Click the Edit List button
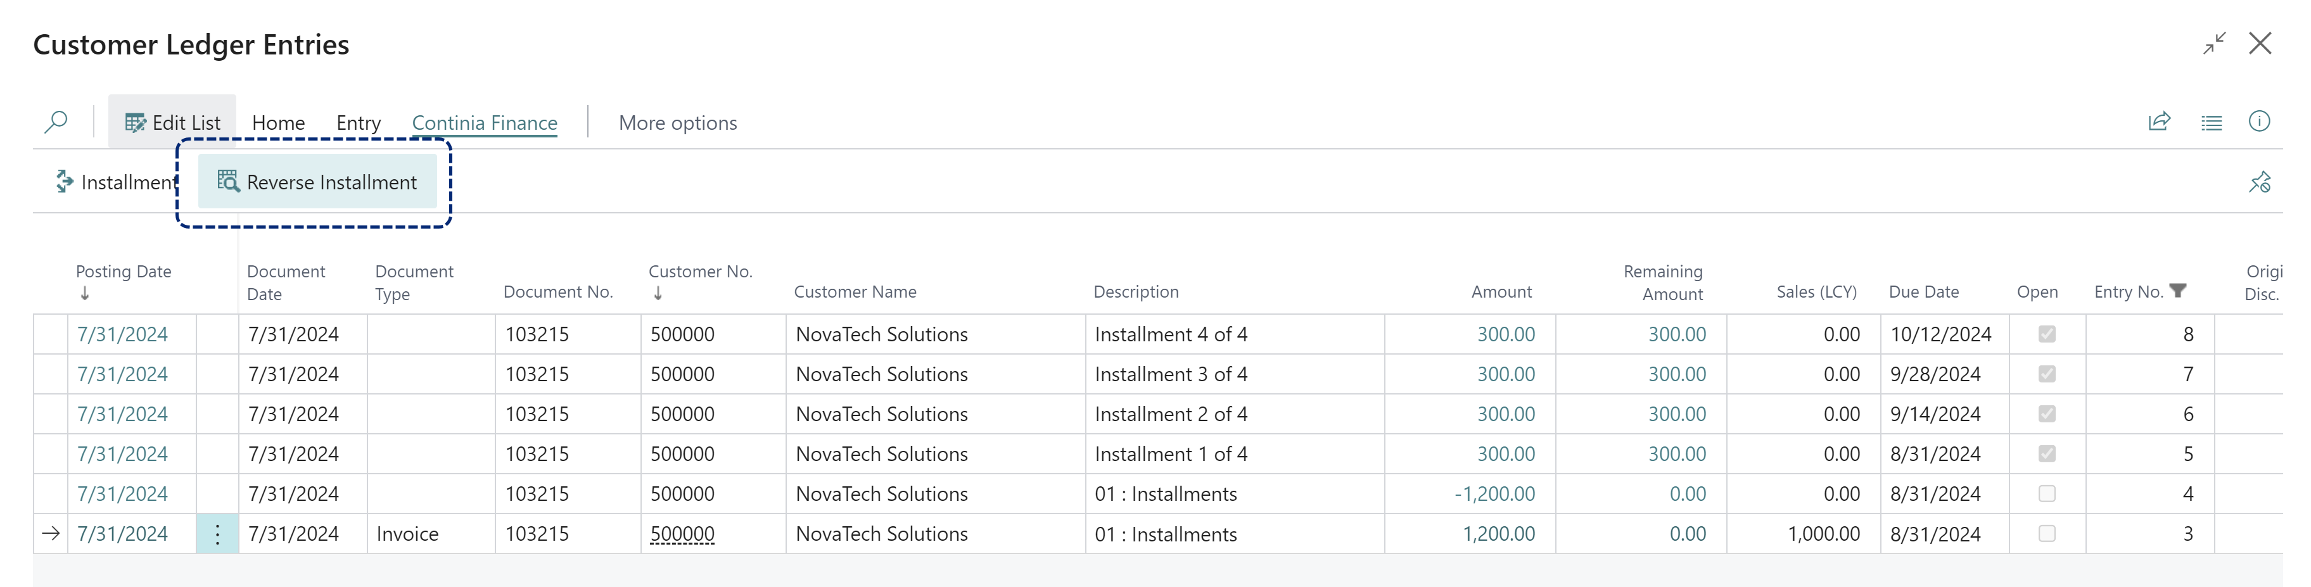 [172, 123]
